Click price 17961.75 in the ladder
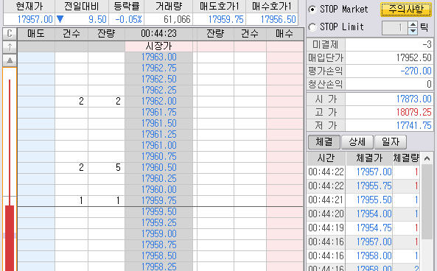Screen dimensions: 437x271 point(159,113)
